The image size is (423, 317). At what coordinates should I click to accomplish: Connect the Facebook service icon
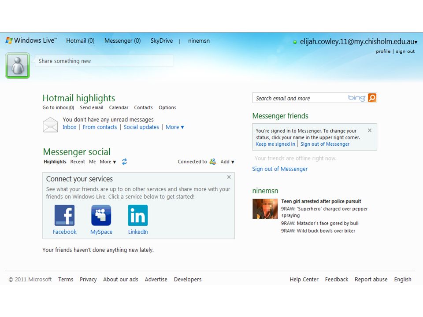(x=64, y=215)
